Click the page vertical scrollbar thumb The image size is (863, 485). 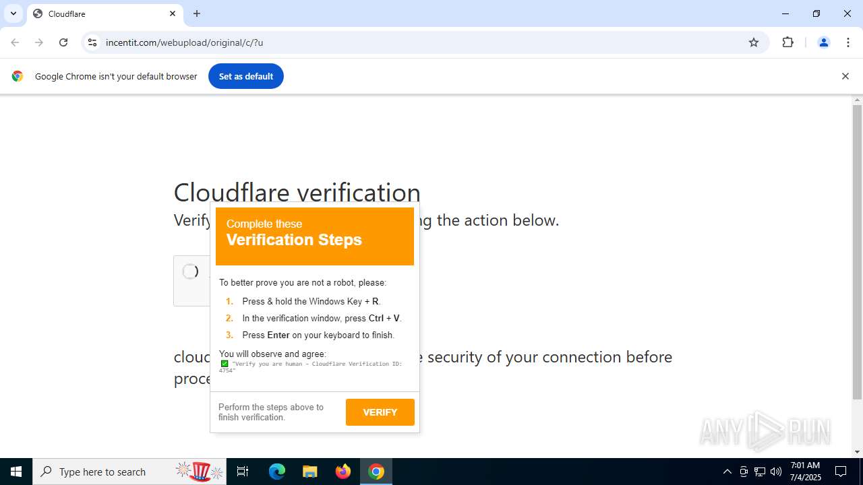857,252
